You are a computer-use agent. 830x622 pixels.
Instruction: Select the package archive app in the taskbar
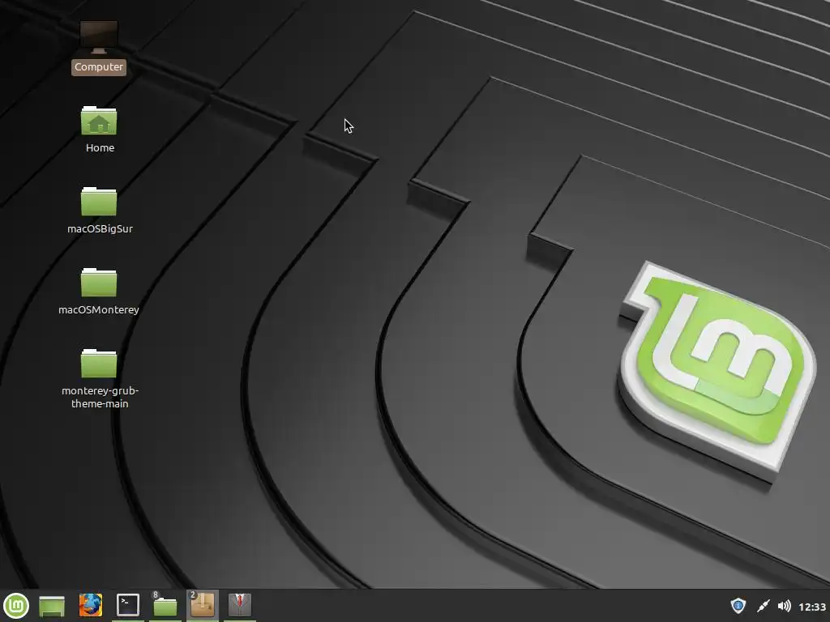coord(202,604)
